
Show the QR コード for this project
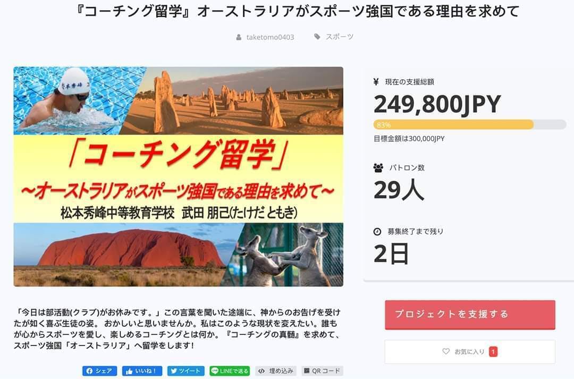point(322,371)
